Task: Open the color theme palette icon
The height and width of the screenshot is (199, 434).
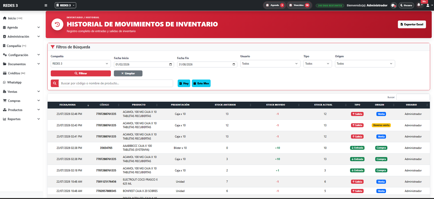Action: 394,5
